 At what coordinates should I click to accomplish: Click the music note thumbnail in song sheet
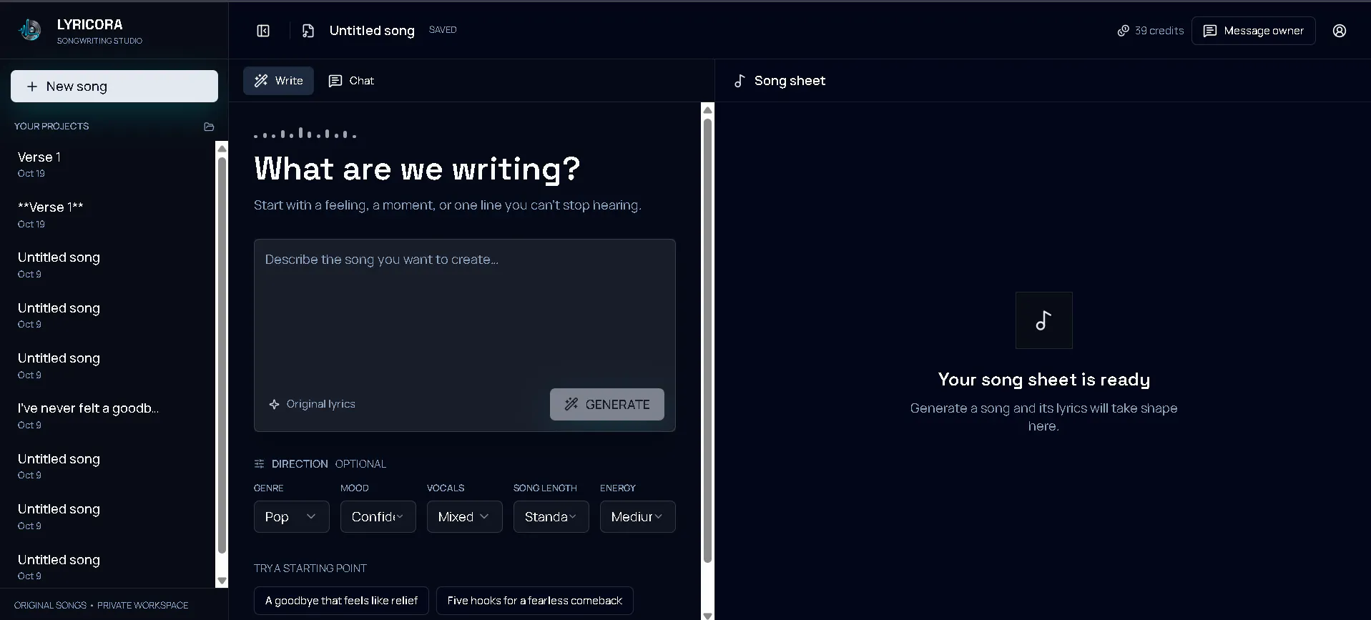point(1043,320)
